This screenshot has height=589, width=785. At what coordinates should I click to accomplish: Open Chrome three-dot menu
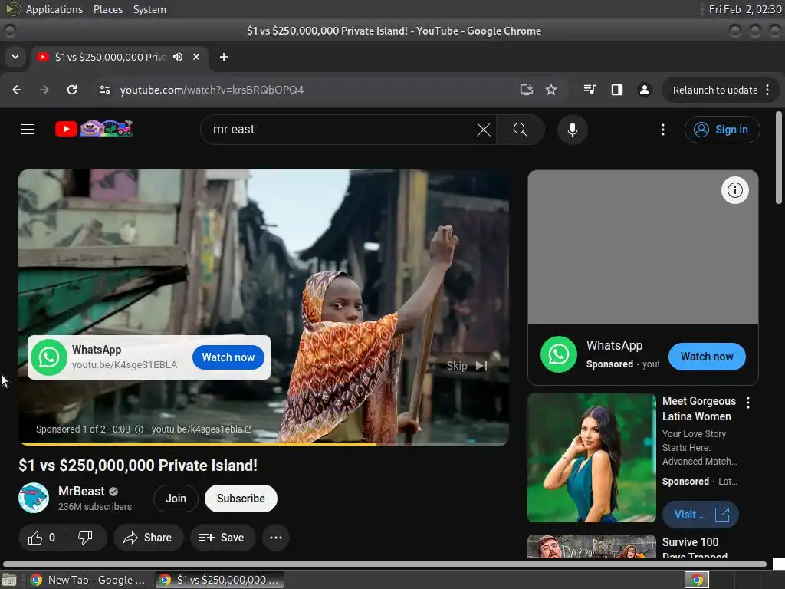tap(767, 90)
